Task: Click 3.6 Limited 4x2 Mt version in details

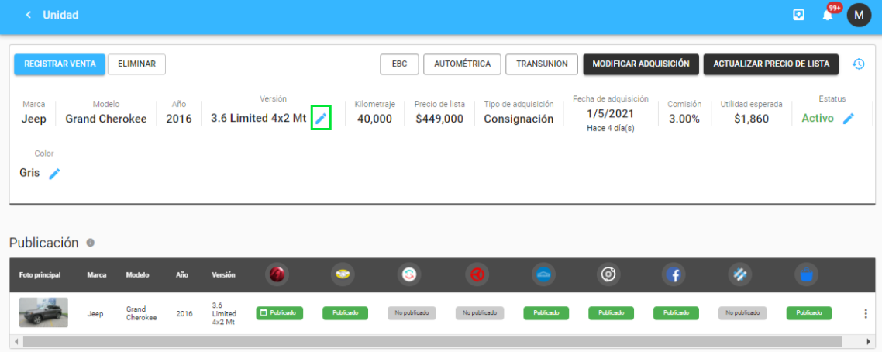Action: coord(259,118)
